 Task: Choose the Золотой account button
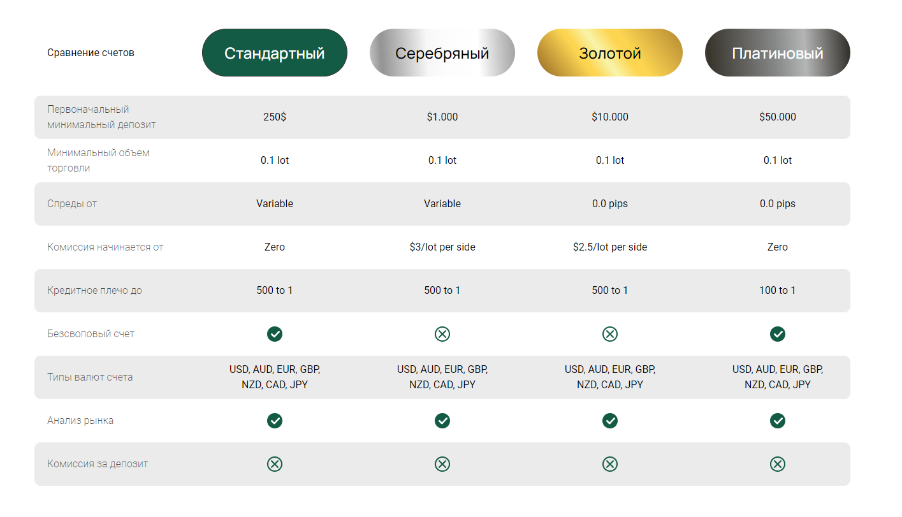610,53
